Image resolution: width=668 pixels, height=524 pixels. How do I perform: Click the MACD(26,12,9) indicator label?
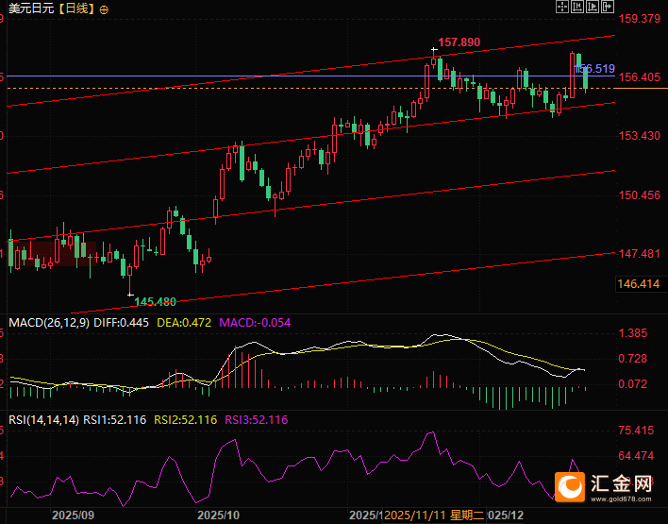pos(49,323)
